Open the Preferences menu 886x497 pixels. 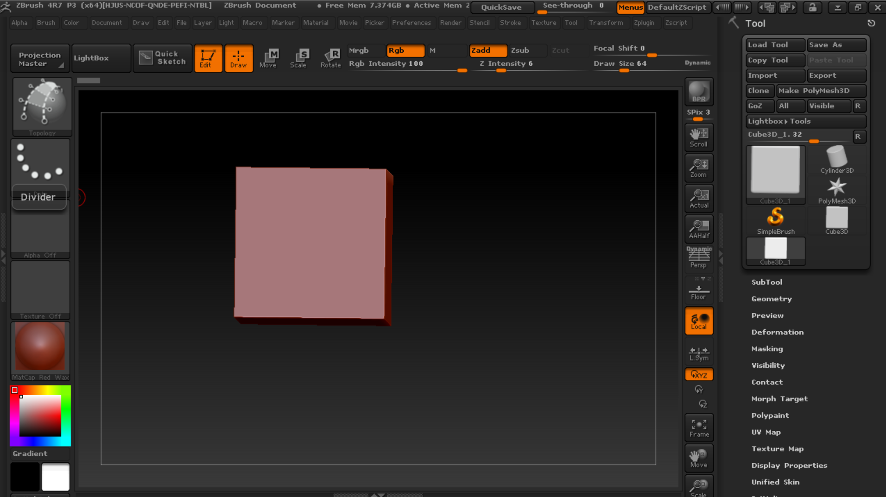pos(411,23)
